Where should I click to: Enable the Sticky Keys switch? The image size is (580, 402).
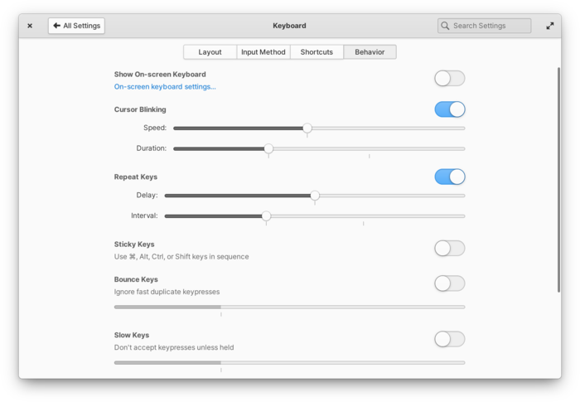[x=449, y=248]
